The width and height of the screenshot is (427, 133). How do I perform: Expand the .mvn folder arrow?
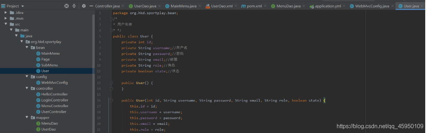6,18
